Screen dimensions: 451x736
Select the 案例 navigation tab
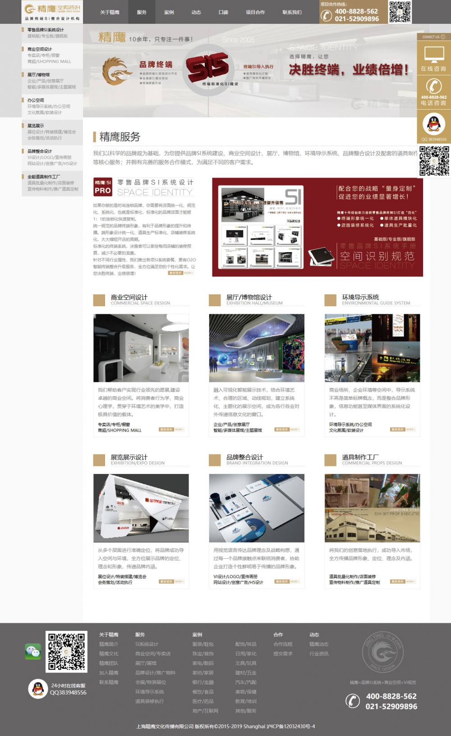pyautogui.click(x=169, y=12)
